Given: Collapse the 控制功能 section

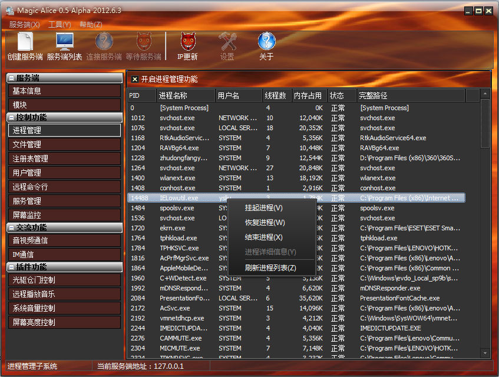Looking at the screenshot, I should point(11,117).
